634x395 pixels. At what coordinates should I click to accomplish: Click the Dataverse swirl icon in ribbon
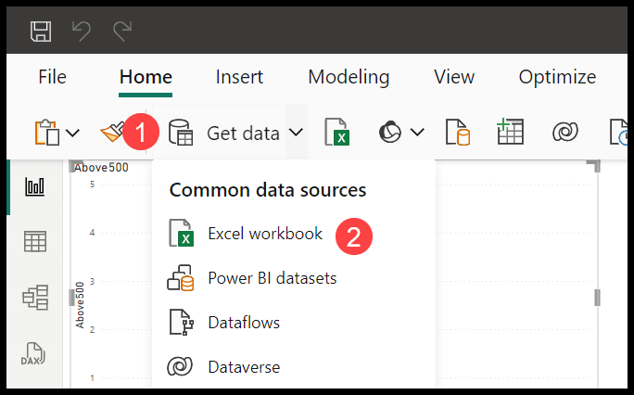[x=564, y=132]
